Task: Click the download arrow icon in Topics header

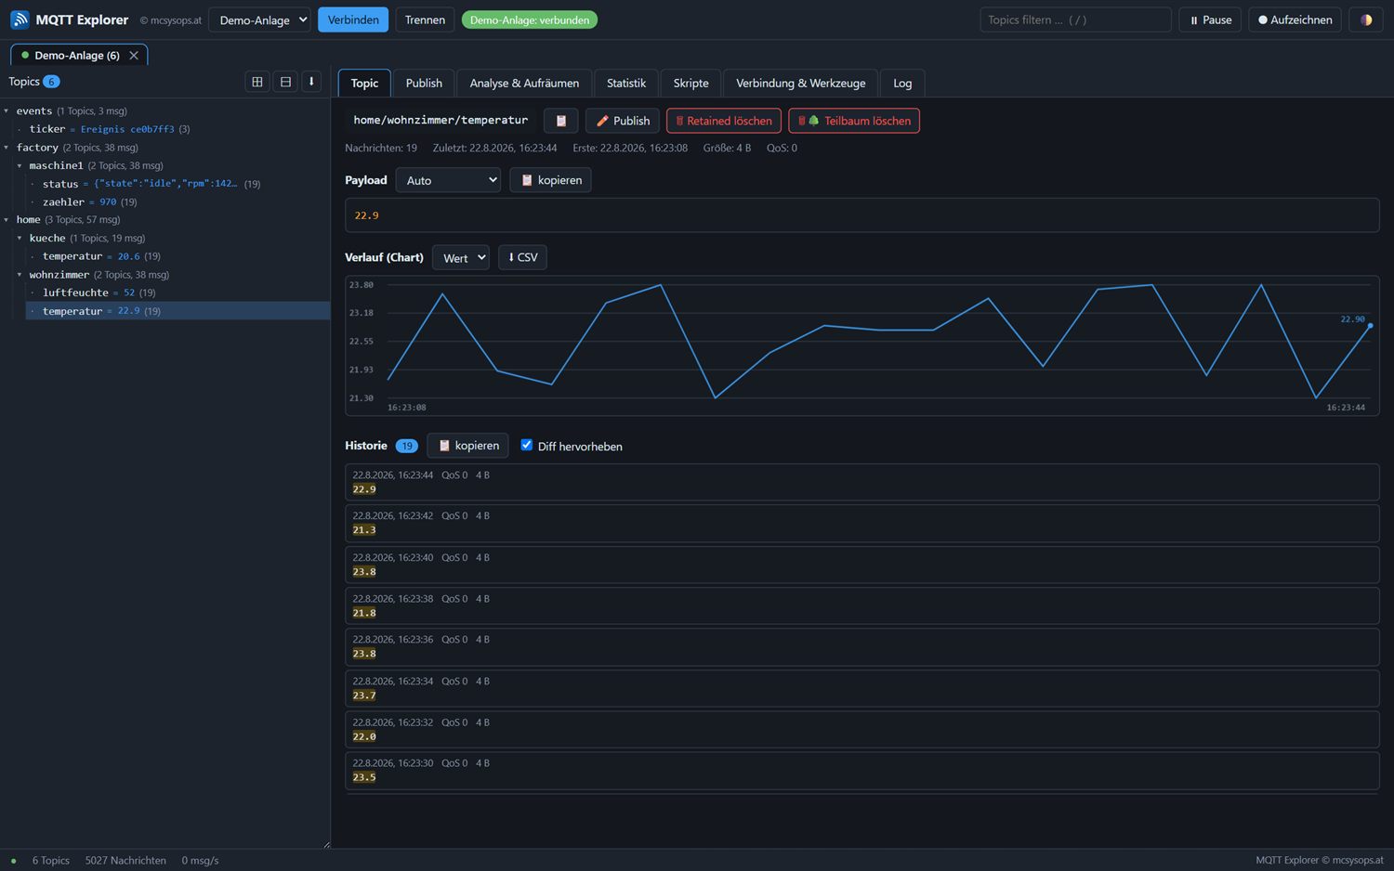Action: click(x=311, y=82)
